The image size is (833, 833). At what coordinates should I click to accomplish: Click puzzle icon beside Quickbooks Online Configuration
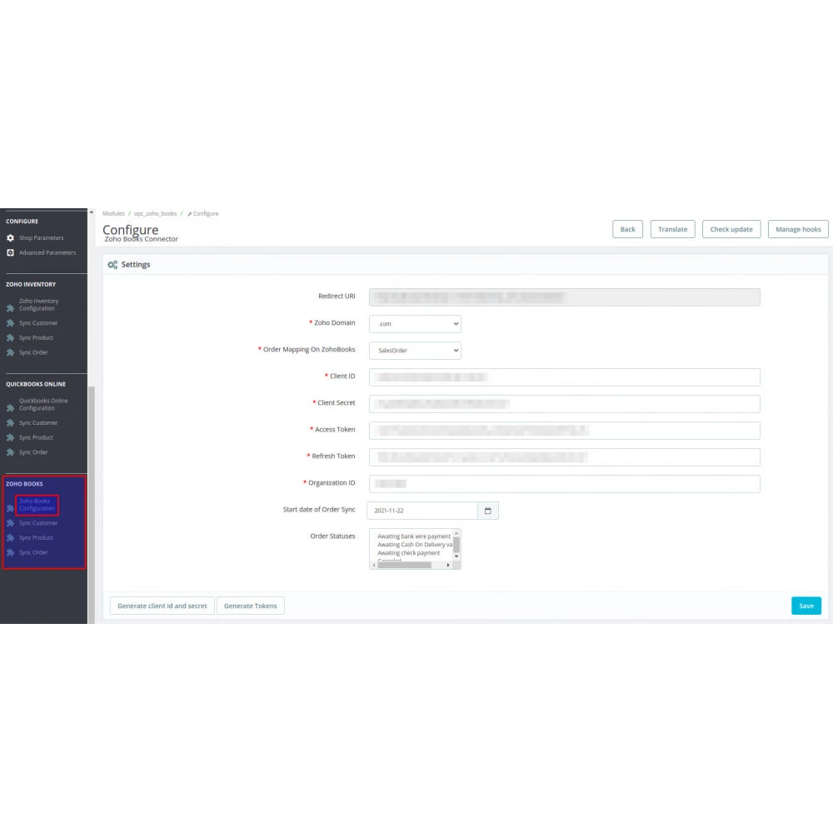(x=10, y=408)
